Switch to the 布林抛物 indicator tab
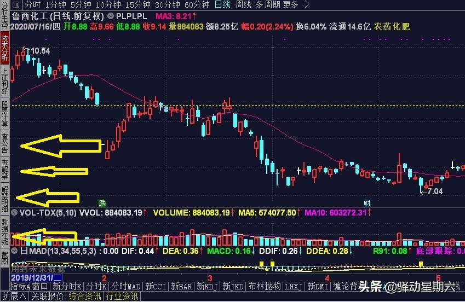The height and width of the screenshot is (302, 465). click(x=264, y=287)
